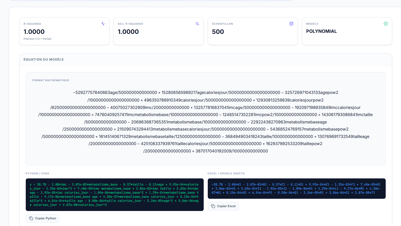Click the POLYNOMIAL model type text
This screenshot has width=401, height=226.
coord(321,31)
